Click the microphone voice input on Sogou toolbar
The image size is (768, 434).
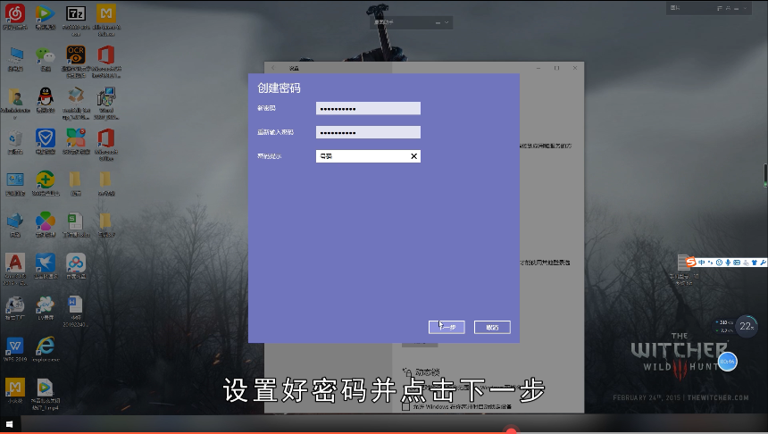click(x=728, y=263)
